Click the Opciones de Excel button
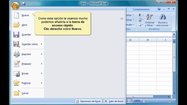 point(88,101)
